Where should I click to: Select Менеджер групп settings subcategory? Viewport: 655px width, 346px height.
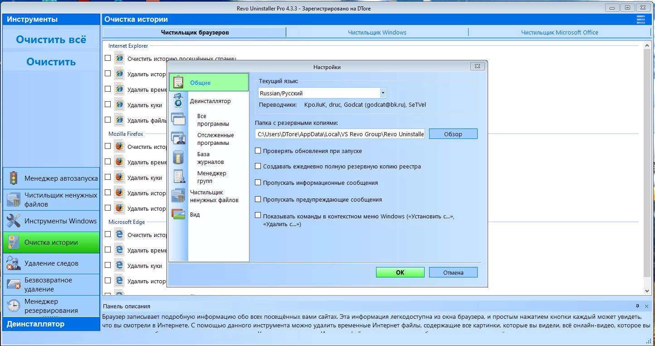click(211, 177)
